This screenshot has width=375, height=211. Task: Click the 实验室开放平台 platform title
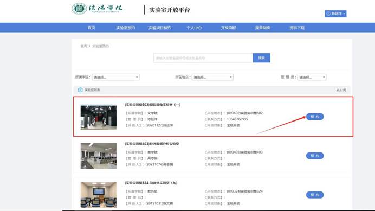tap(169, 10)
